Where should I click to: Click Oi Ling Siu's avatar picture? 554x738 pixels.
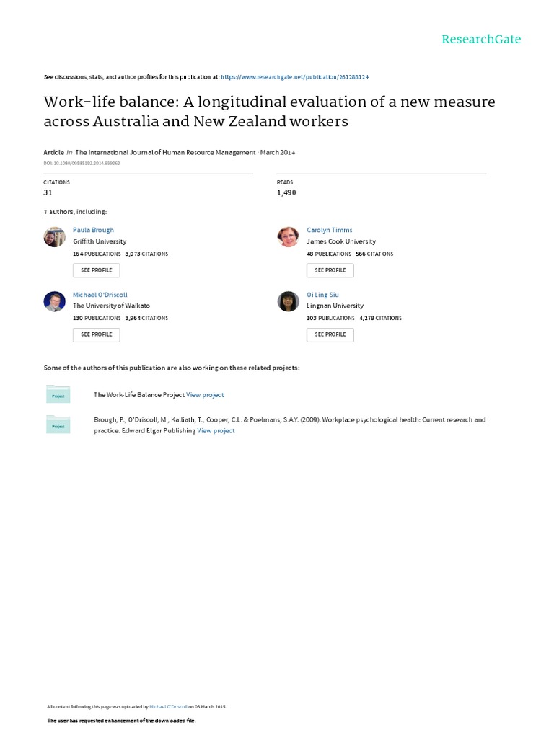289,301
